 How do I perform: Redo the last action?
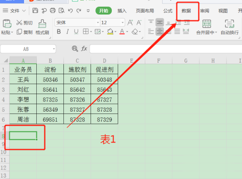(79, 11)
